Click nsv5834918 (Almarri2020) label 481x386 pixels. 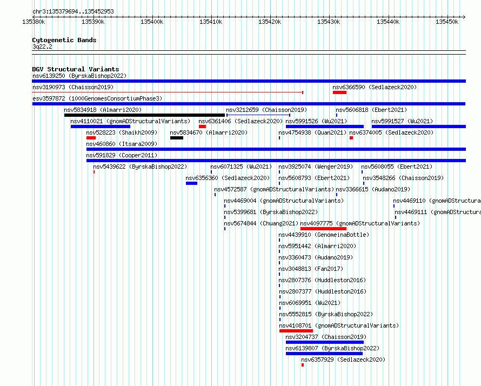click(x=103, y=110)
